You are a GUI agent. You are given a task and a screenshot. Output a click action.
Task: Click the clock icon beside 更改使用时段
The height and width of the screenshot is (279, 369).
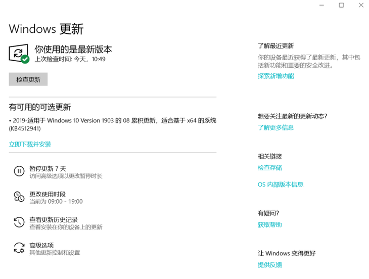click(x=19, y=197)
